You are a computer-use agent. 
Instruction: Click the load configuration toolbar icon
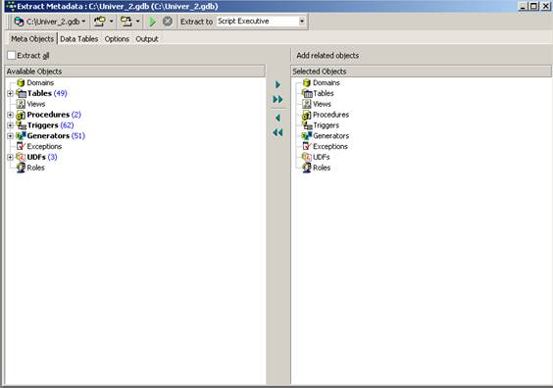tap(99, 22)
